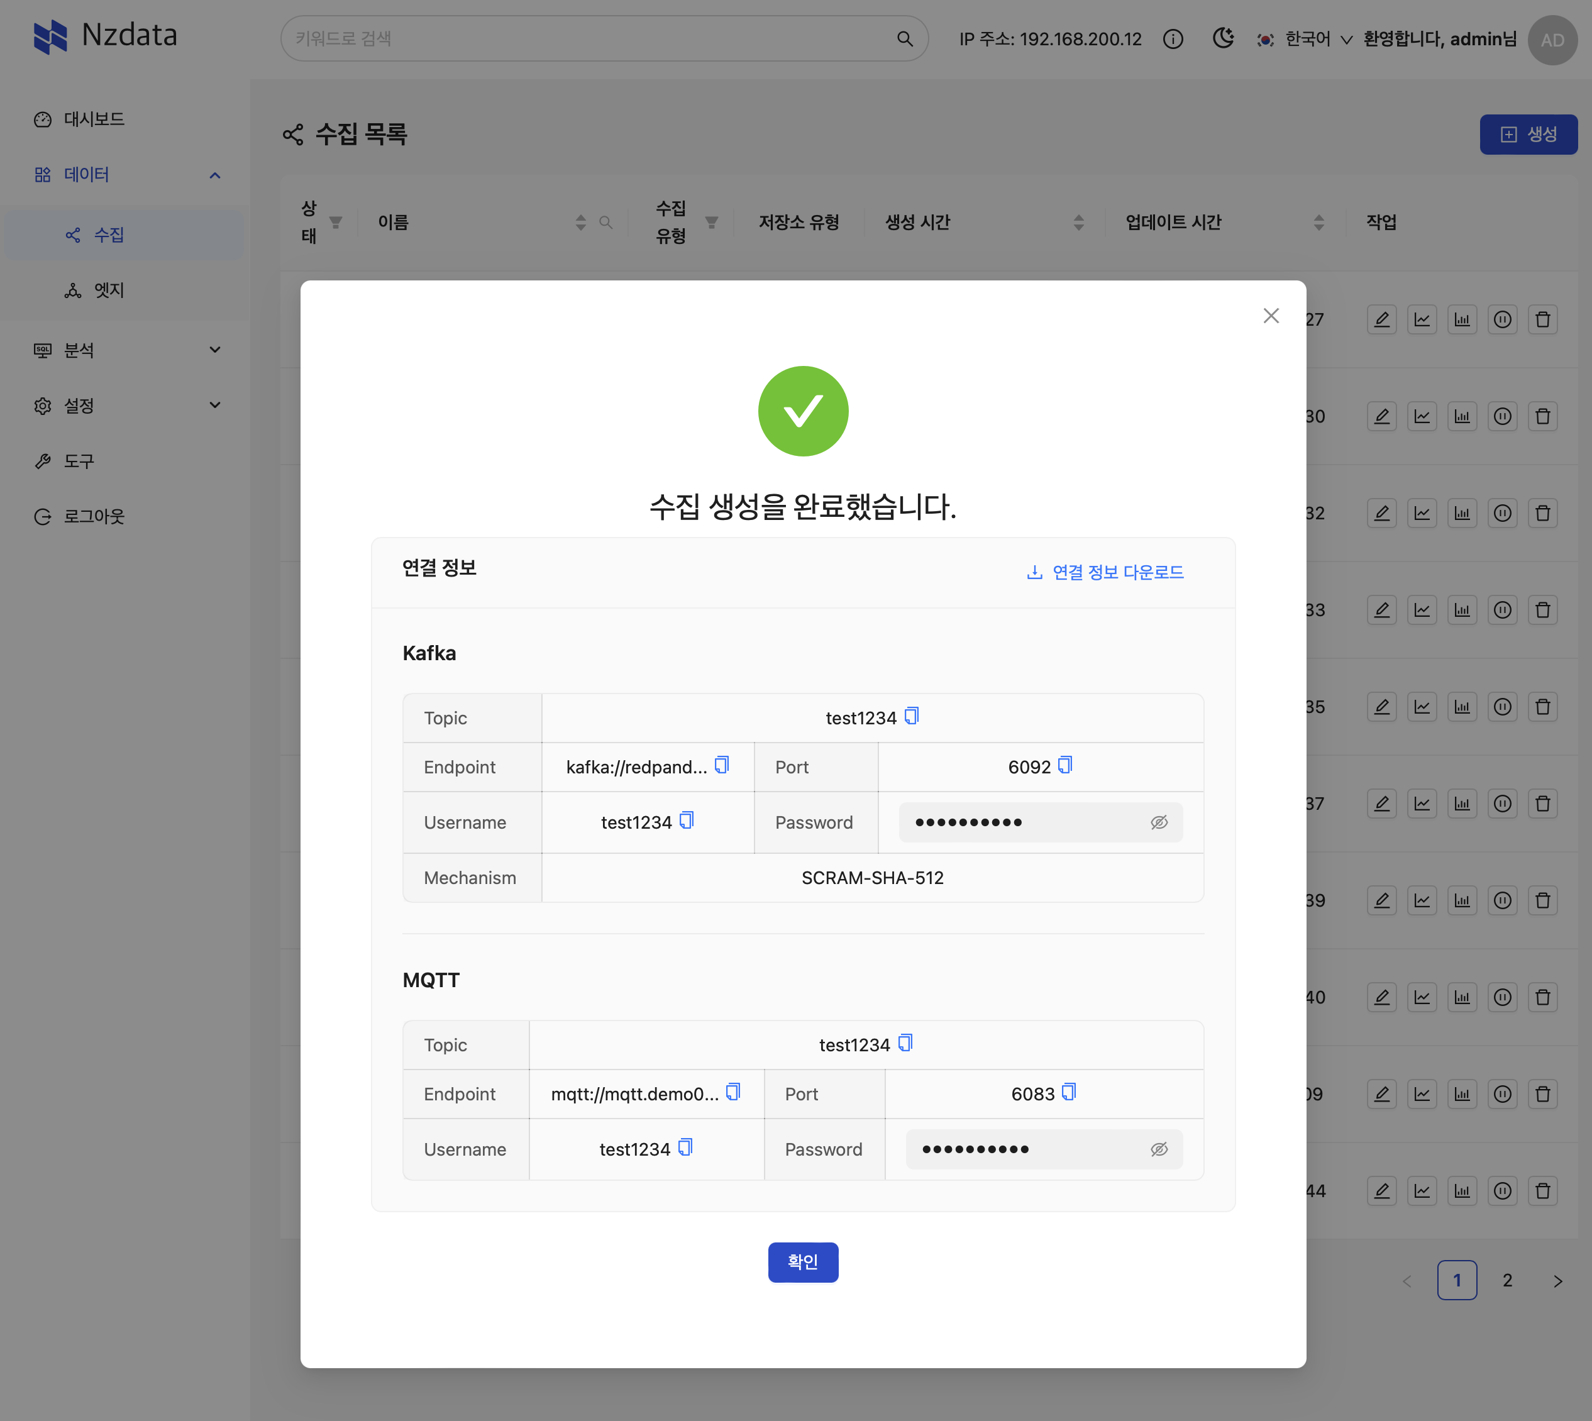Delete the row ending in 44
The height and width of the screenshot is (1421, 1592).
click(x=1543, y=1191)
